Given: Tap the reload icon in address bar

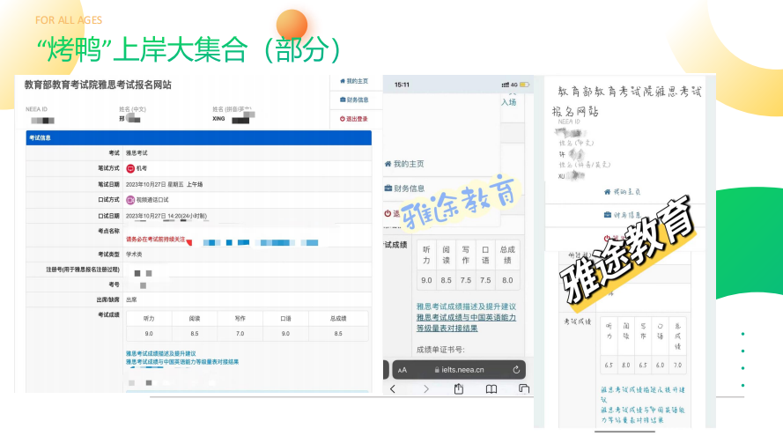Looking at the screenshot, I should click(x=516, y=370).
